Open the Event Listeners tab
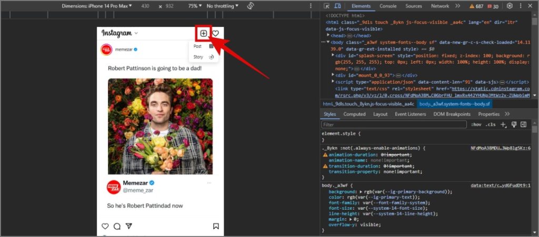 410,114
